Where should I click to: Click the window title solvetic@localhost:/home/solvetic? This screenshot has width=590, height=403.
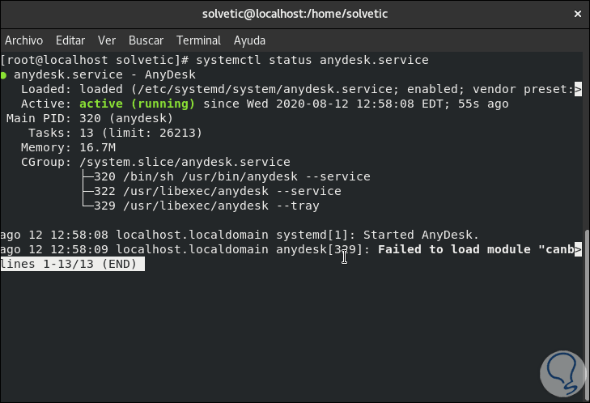pyautogui.click(x=295, y=14)
